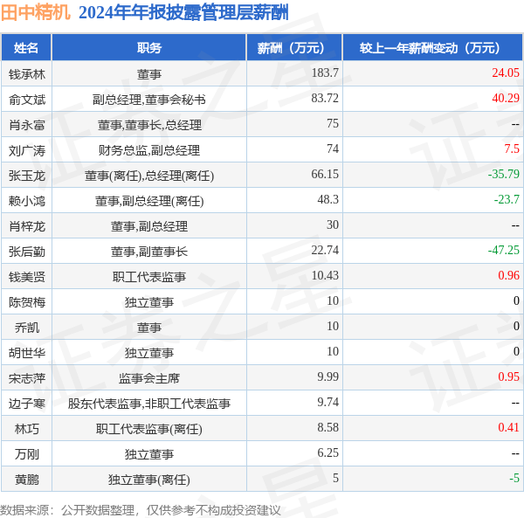Click the 薪酬(万元) column header
524x518 pixels.
point(294,48)
